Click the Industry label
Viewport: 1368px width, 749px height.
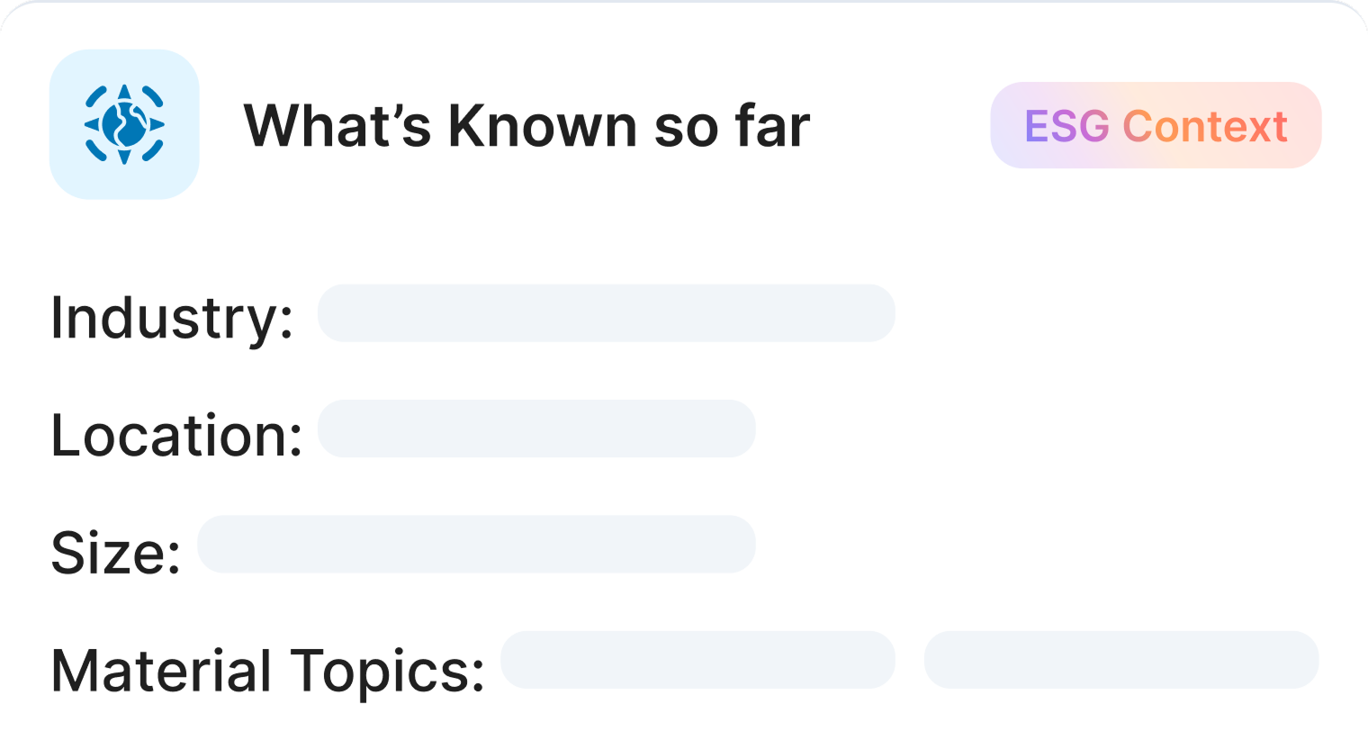172,318
